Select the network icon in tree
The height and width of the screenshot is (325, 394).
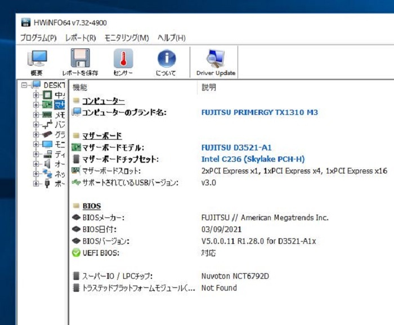pyautogui.click(x=47, y=173)
